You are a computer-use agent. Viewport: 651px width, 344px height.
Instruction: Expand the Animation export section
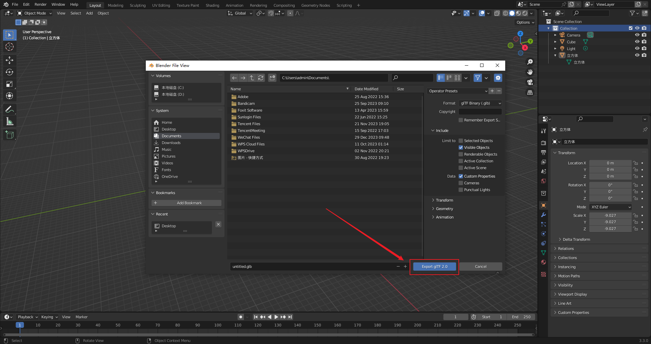click(x=444, y=217)
